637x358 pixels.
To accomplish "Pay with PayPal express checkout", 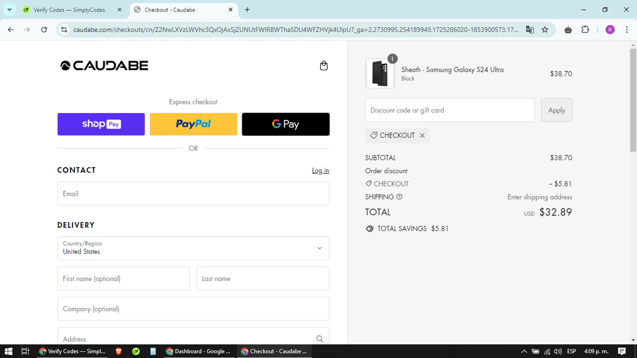I will [193, 124].
